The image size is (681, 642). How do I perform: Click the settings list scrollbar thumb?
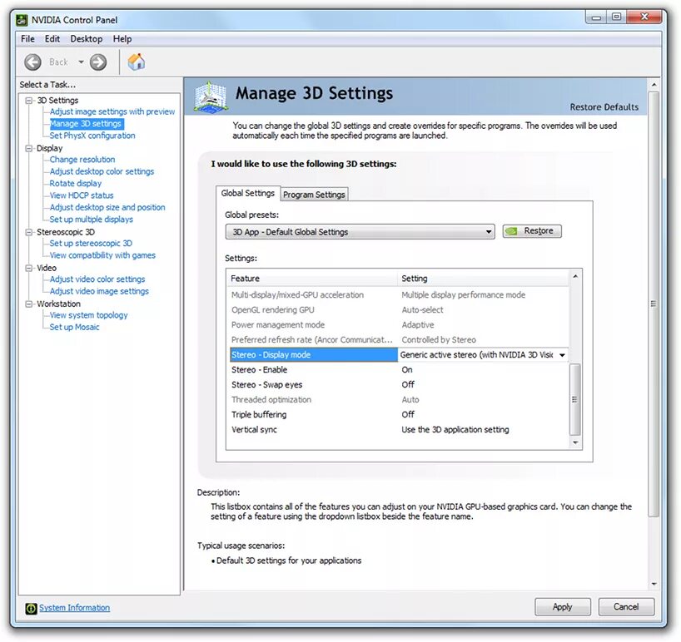tap(574, 399)
